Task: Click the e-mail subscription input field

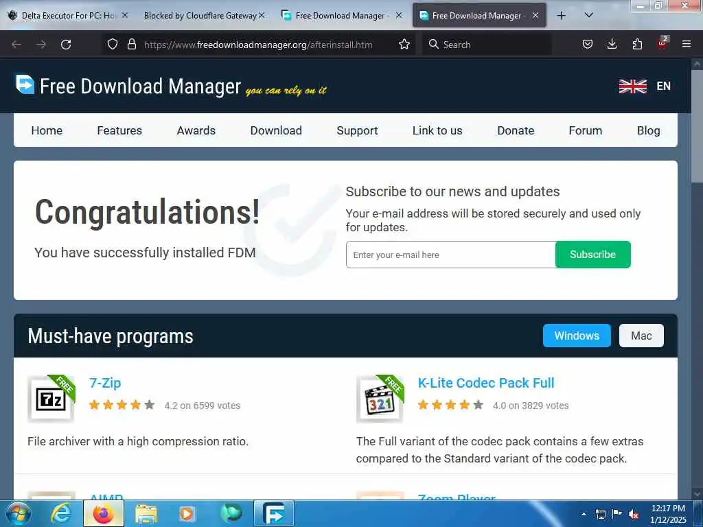Action: (450, 255)
